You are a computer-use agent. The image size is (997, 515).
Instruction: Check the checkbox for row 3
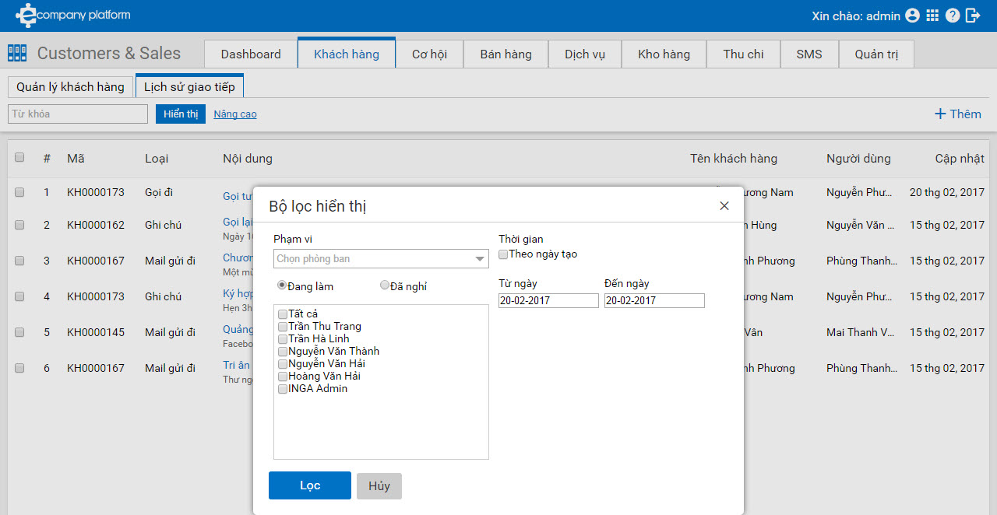point(19,261)
